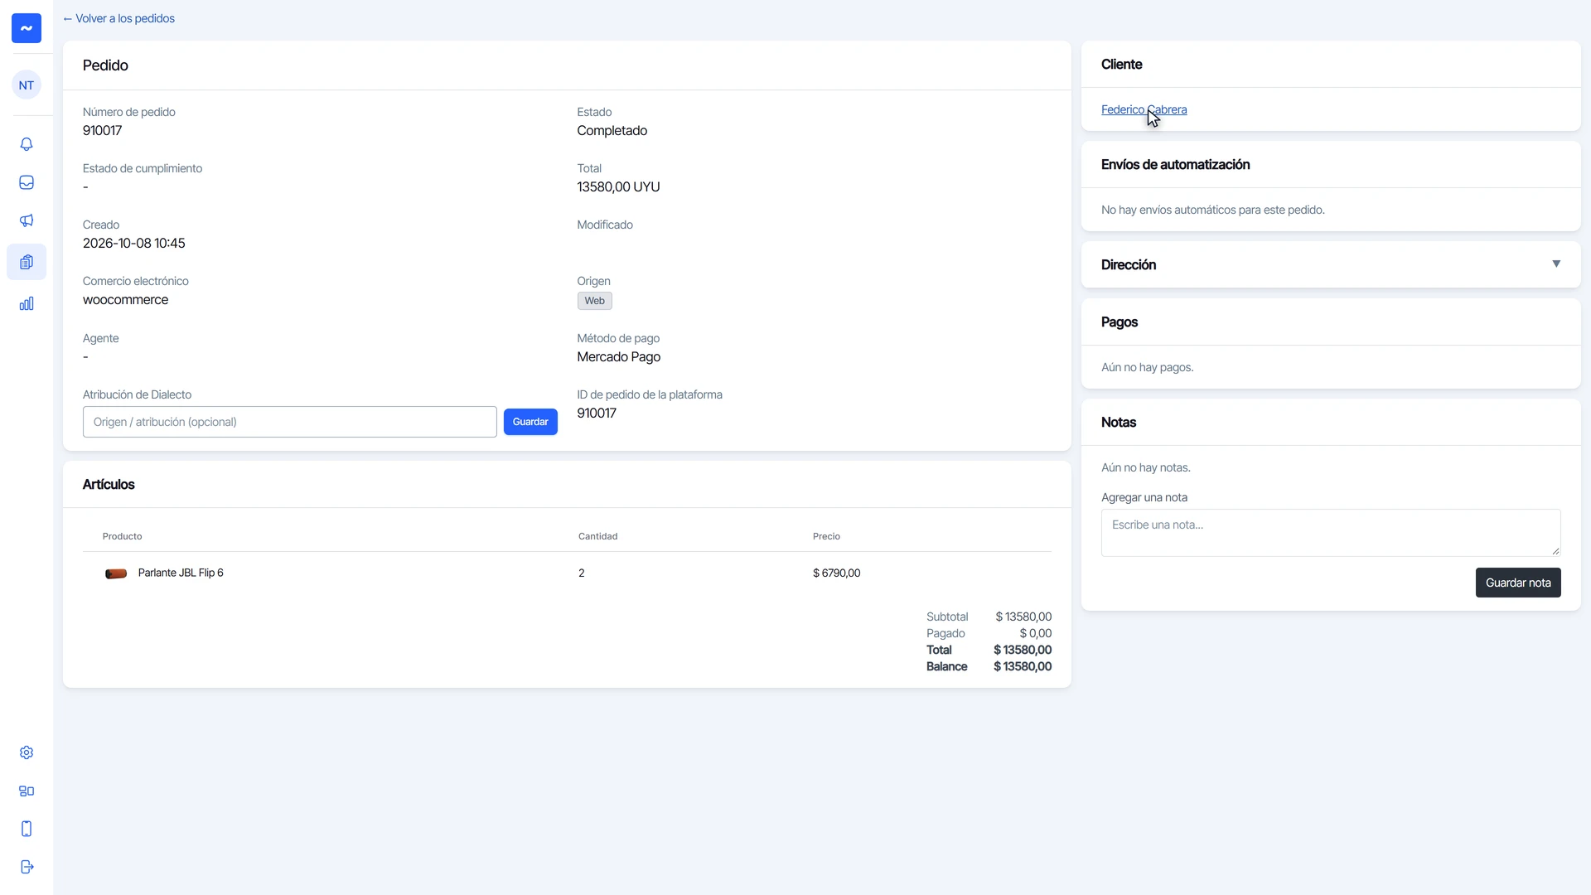The height and width of the screenshot is (895, 1591).
Task: Click the Escribe una nota text area
Action: click(x=1331, y=533)
